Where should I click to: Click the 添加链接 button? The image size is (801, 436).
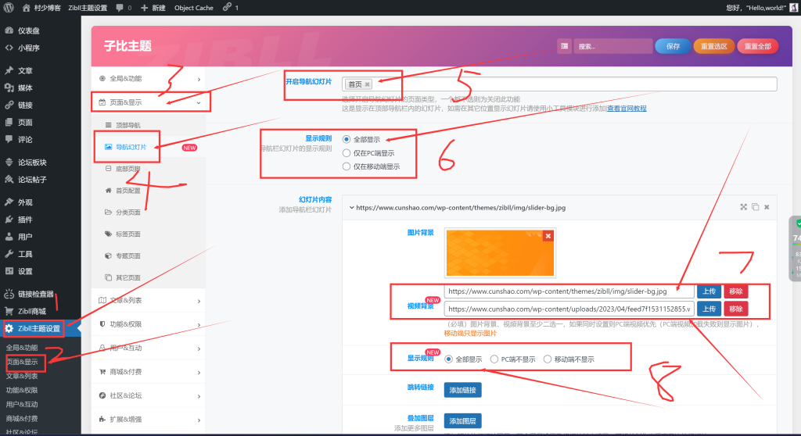point(462,390)
